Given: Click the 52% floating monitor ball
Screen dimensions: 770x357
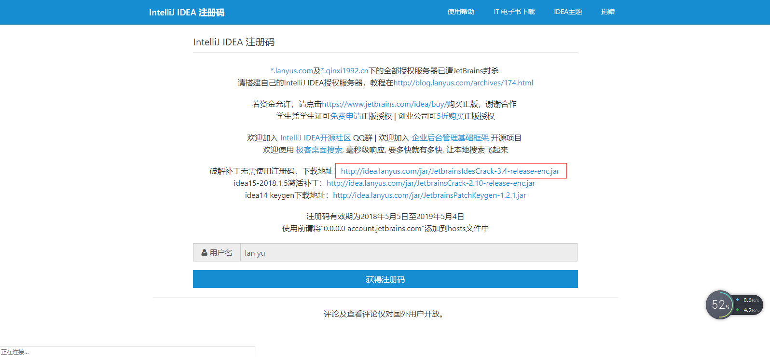Looking at the screenshot, I should pyautogui.click(x=720, y=305).
